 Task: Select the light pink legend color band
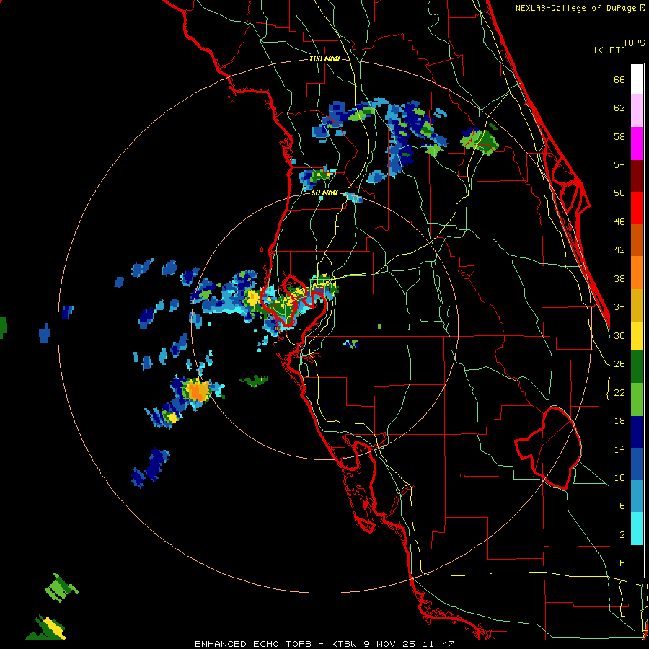pyautogui.click(x=637, y=110)
